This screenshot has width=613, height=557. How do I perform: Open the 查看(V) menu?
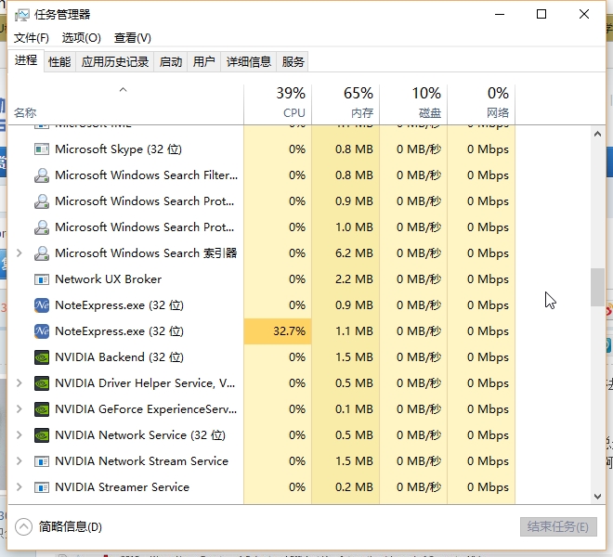click(x=133, y=38)
